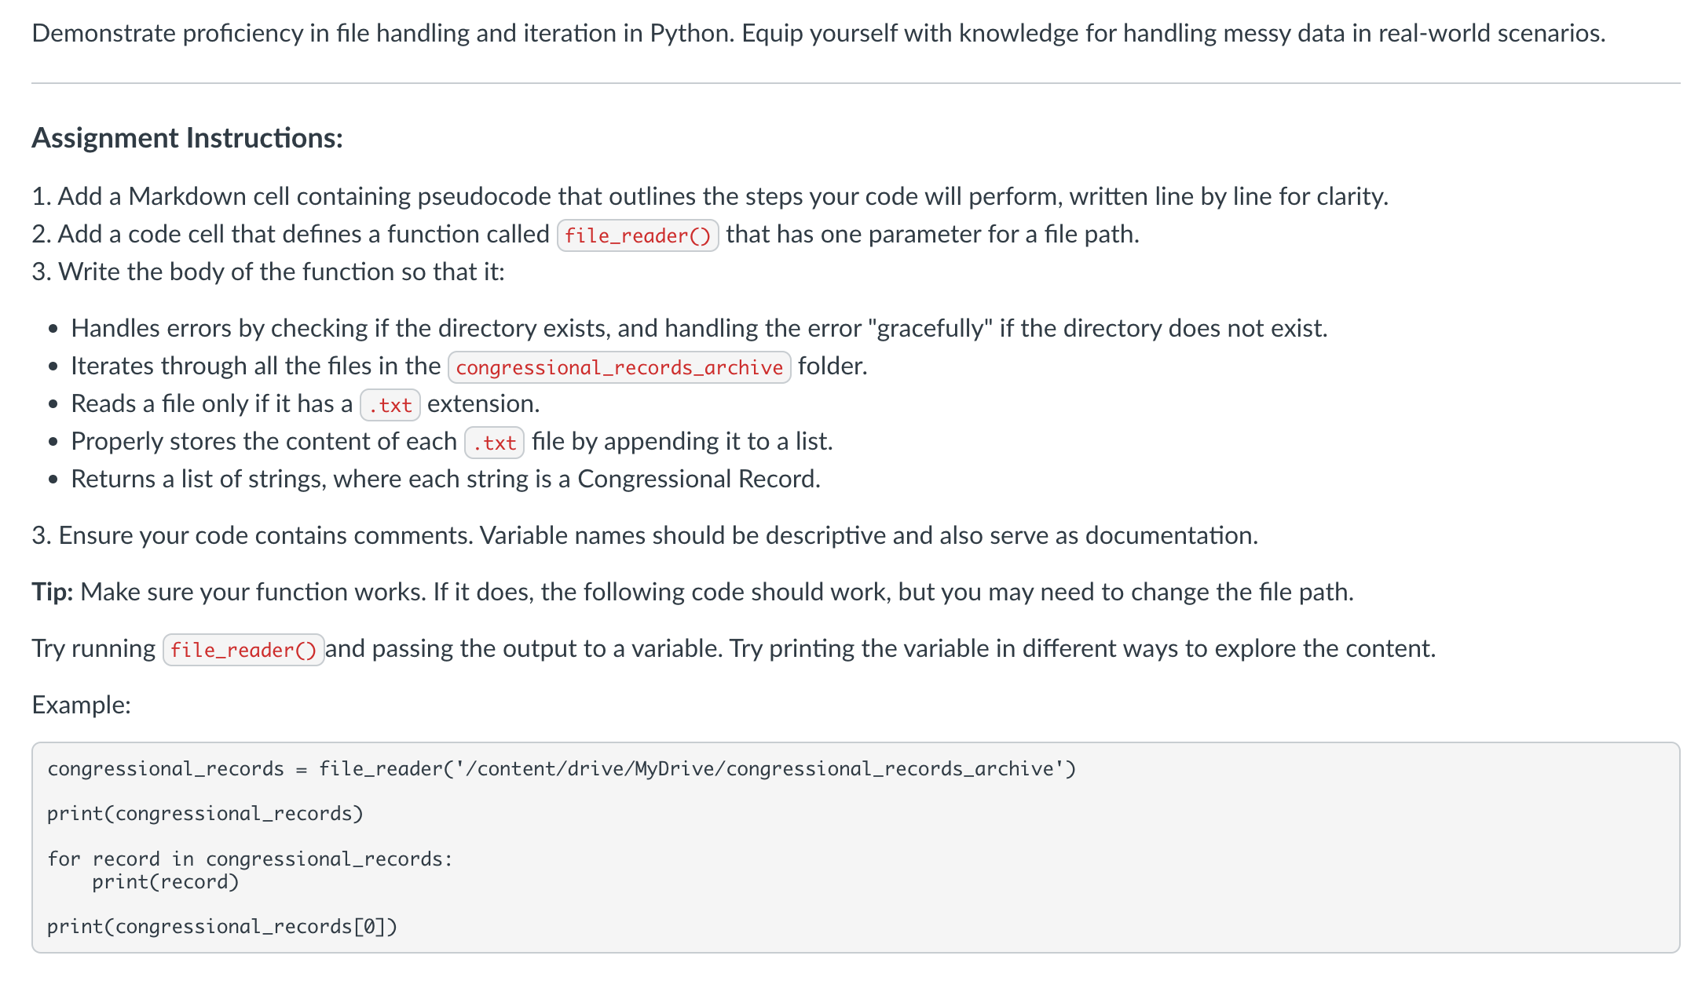Click file_reader() code in 'Try running' sentence
The image size is (1698, 981).
[x=243, y=650]
